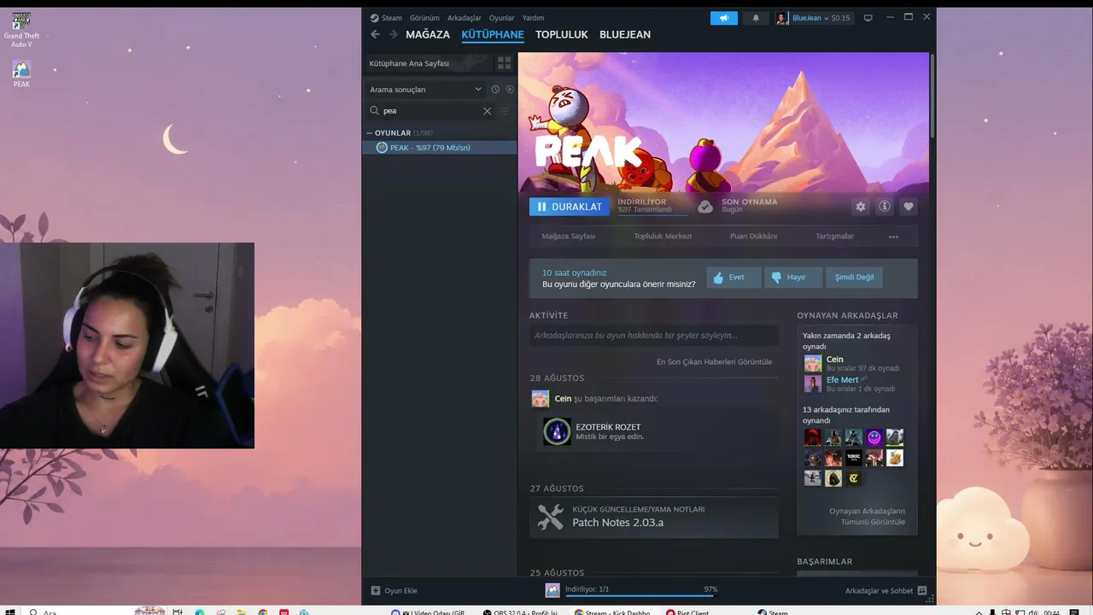Image resolution: width=1093 pixels, height=615 pixels.
Task: Open the Yardım menu
Action: tap(533, 18)
